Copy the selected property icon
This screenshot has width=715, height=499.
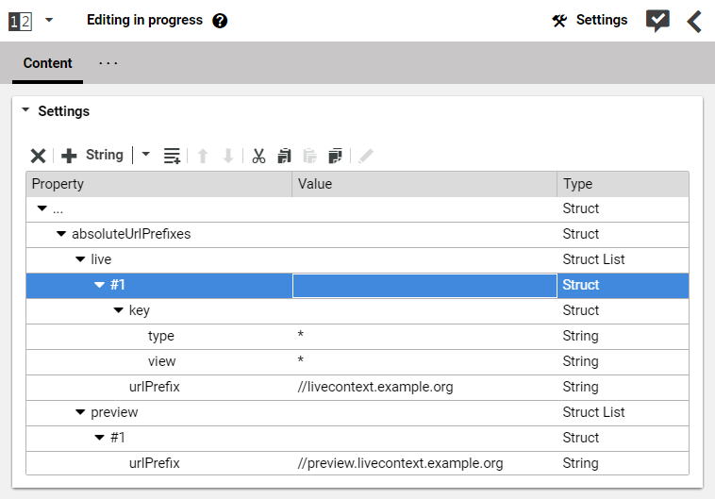284,156
